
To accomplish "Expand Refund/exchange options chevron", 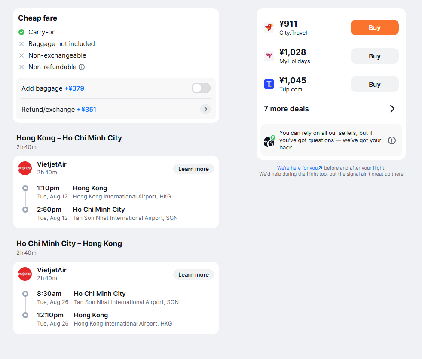I will [x=205, y=109].
